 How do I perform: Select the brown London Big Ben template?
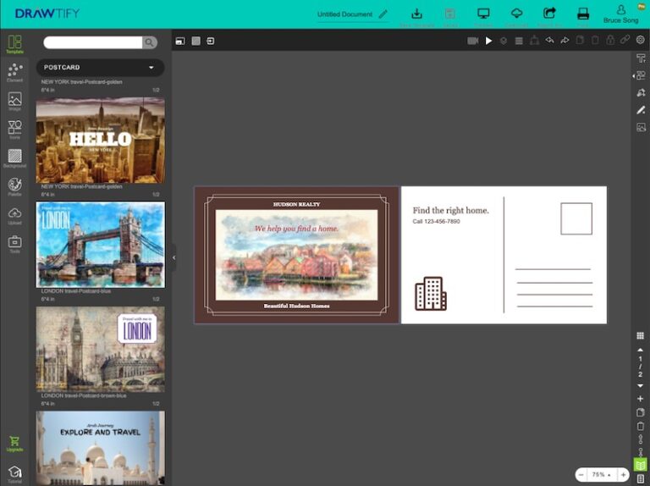pyautogui.click(x=101, y=349)
